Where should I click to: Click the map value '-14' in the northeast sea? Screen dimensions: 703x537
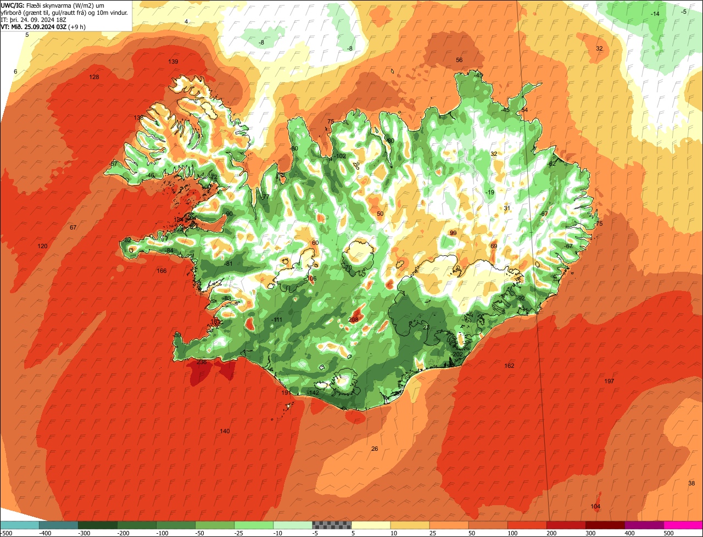[x=655, y=14]
